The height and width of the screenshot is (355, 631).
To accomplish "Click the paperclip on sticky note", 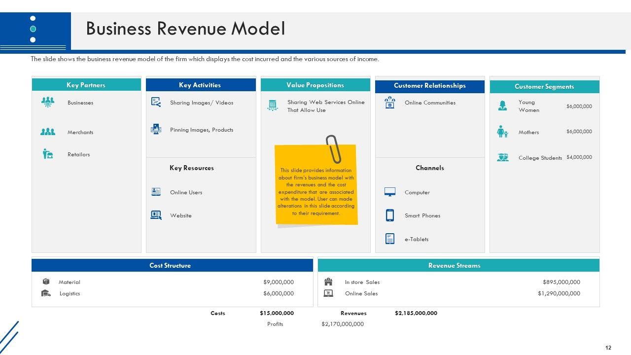I will (333, 148).
